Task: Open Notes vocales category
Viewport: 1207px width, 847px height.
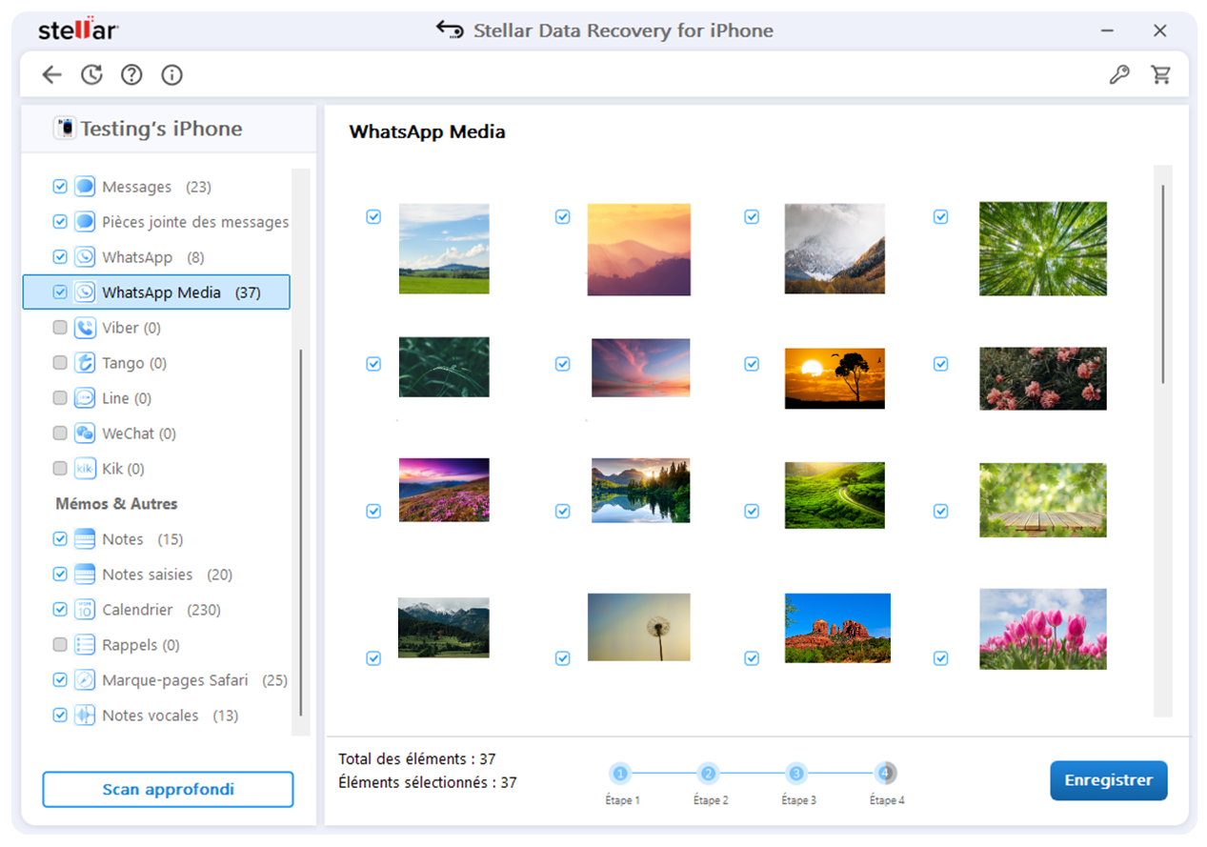Action: pyautogui.click(x=151, y=716)
